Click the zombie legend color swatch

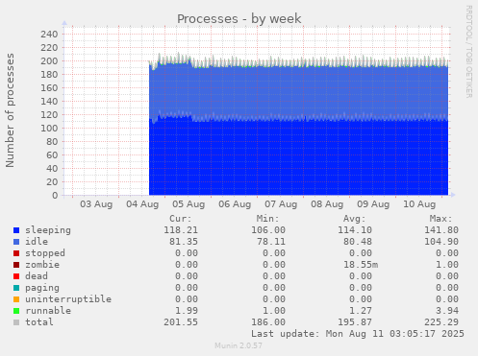[16, 265]
